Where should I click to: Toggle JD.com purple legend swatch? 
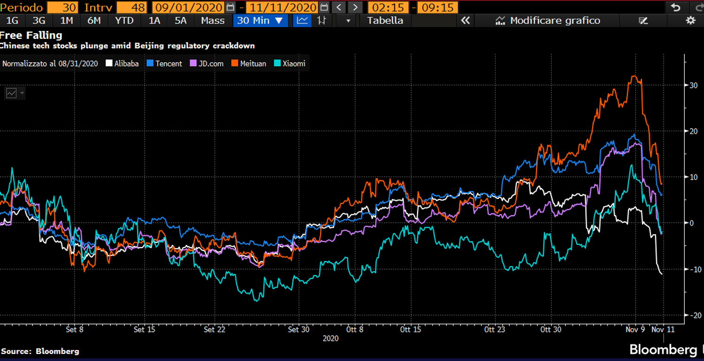192,64
